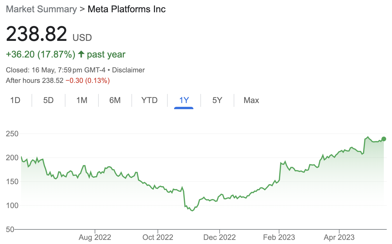
Task: Switch to the 6M range tab
Action: (x=115, y=100)
